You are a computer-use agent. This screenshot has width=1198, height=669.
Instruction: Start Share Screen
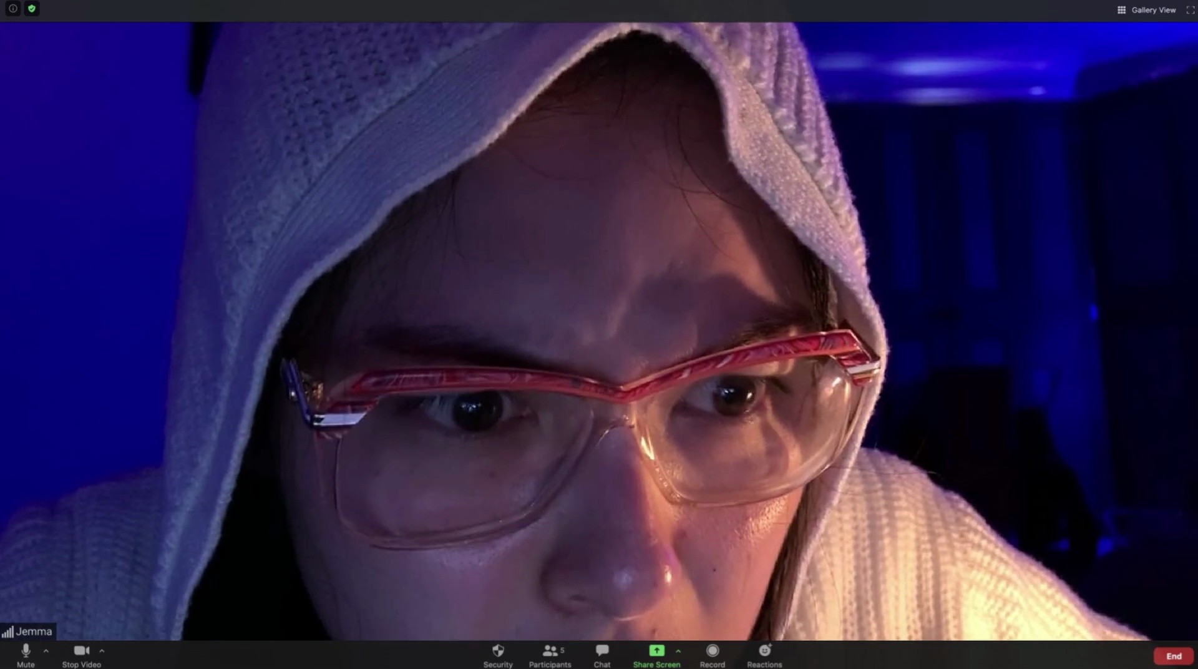656,655
